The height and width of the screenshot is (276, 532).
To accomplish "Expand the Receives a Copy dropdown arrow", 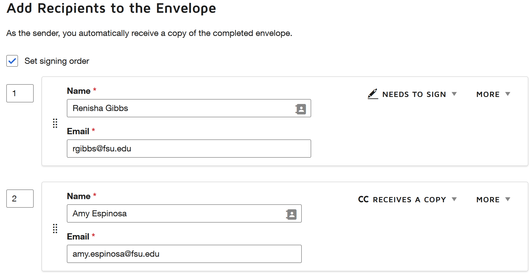I will tap(454, 199).
